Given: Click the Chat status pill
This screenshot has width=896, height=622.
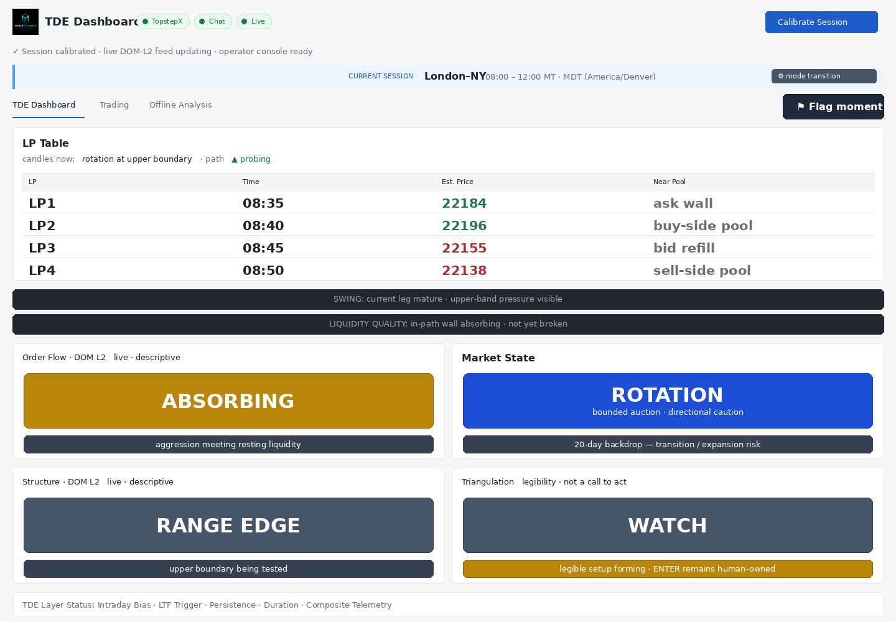Looking at the screenshot, I should (213, 21).
